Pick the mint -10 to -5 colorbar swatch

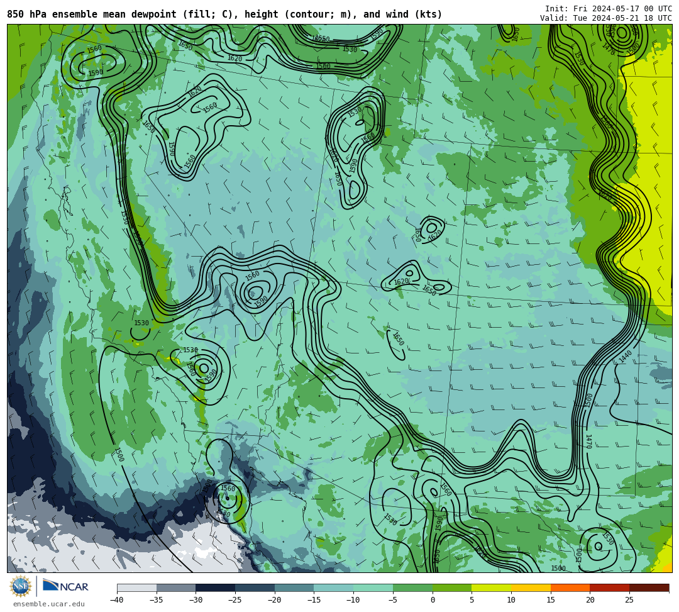coord(373,587)
